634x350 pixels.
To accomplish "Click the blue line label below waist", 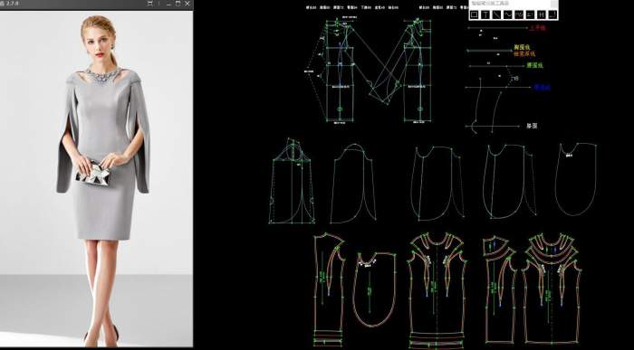I will tap(543, 87).
